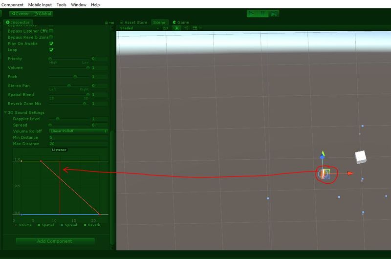391x259 pixels.
Task: Open the Component menu
Action: (12, 5)
